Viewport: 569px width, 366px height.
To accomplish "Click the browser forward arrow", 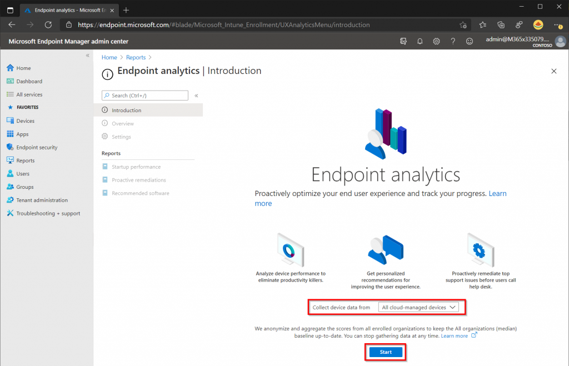I will coord(30,24).
